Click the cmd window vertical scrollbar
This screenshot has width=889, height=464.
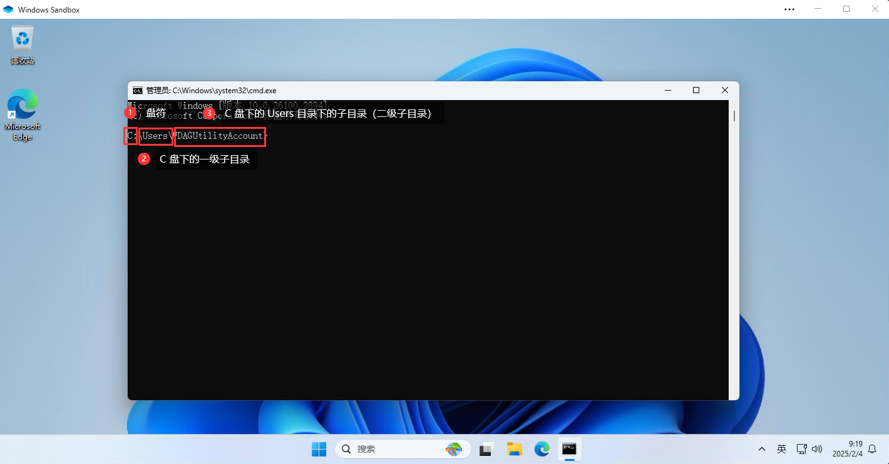(734, 250)
